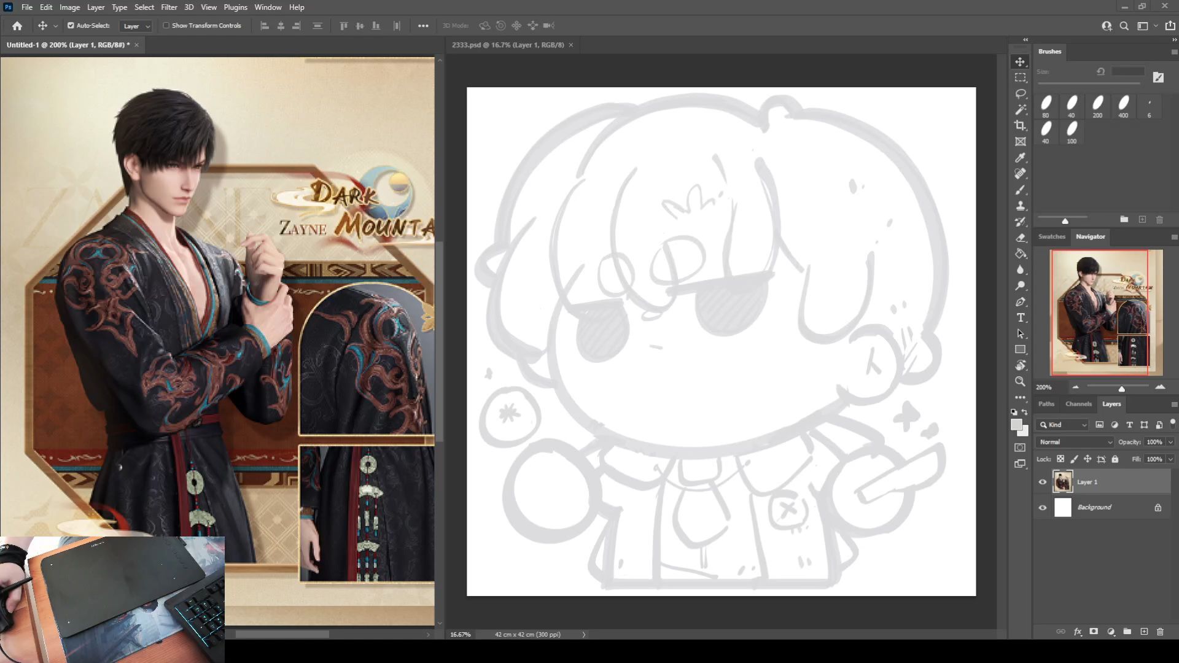The width and height of the screenshot is (1179, 663).
Task: Toggle layer filtering switch on
Action: (x=1172, y=424)
